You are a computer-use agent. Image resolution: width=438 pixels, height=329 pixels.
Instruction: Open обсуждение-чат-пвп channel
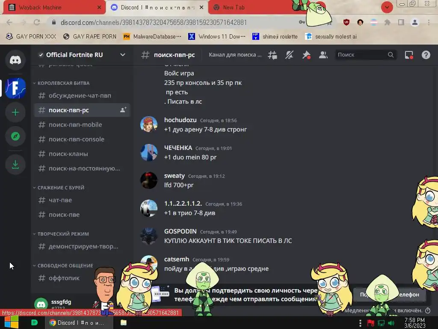[82, 96]
